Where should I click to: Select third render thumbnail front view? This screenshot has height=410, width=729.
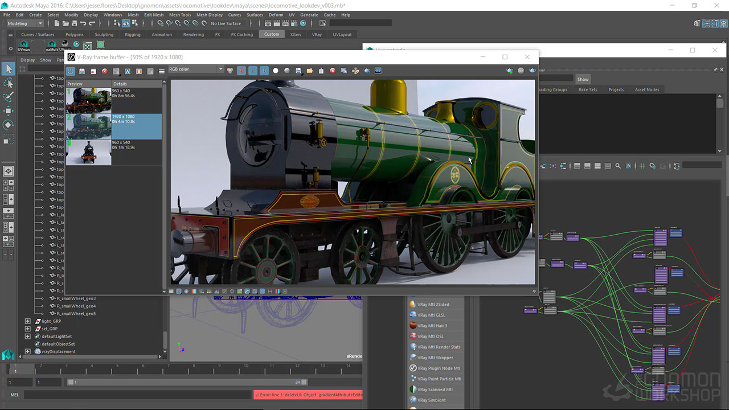[x=89, y=152]
